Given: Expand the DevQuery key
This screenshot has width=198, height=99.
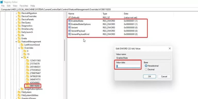Looking at the screenshot, I should click(16, 23).
